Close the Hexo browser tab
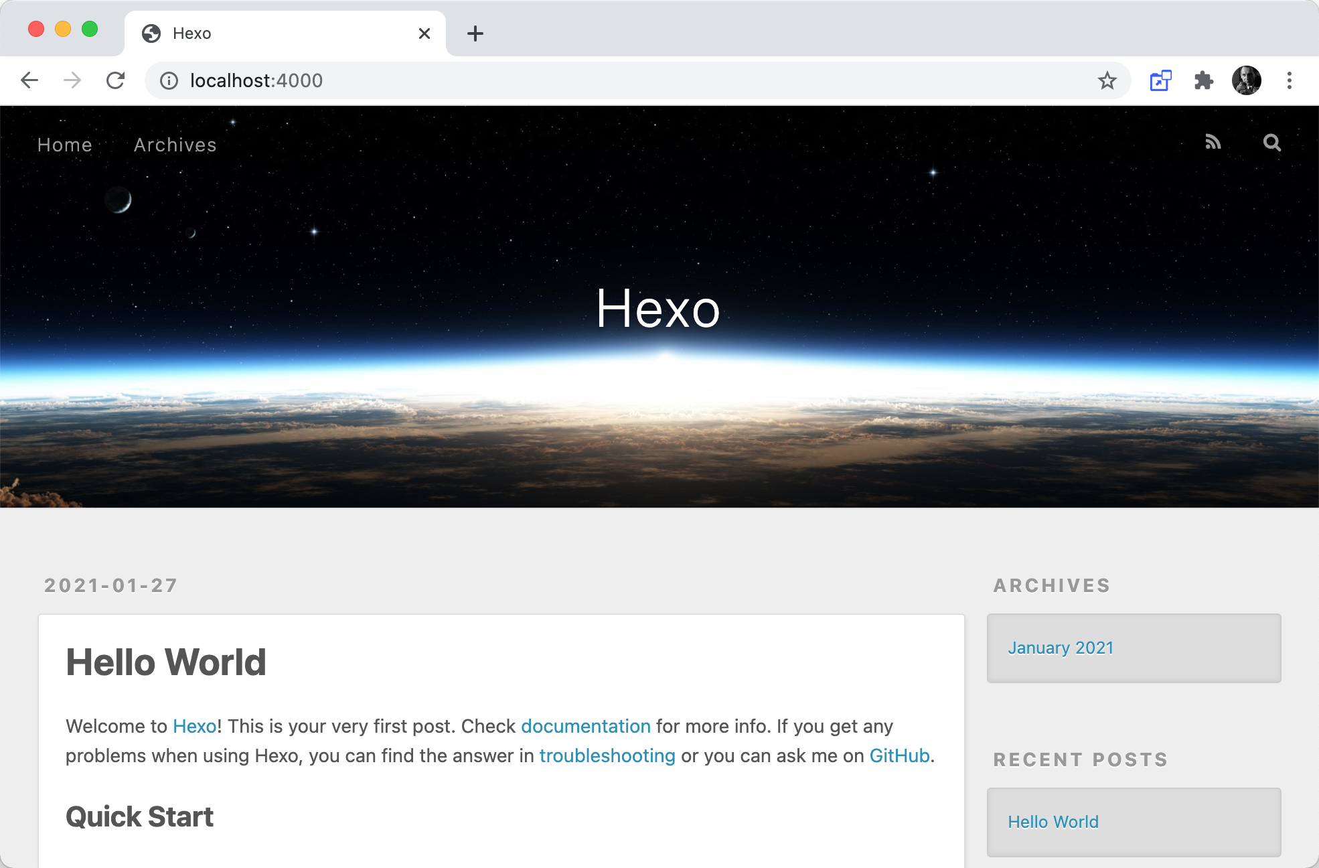 point(424,33)
